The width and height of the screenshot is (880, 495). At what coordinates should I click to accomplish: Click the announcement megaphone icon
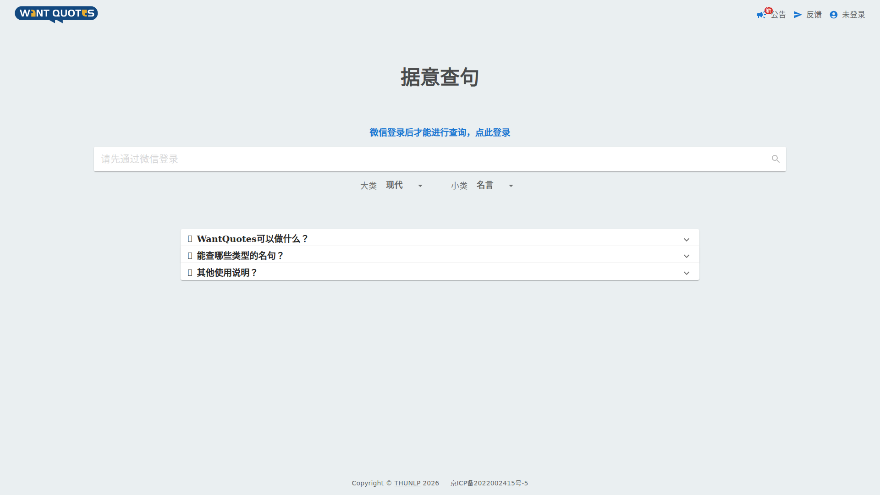coord(760,15)
